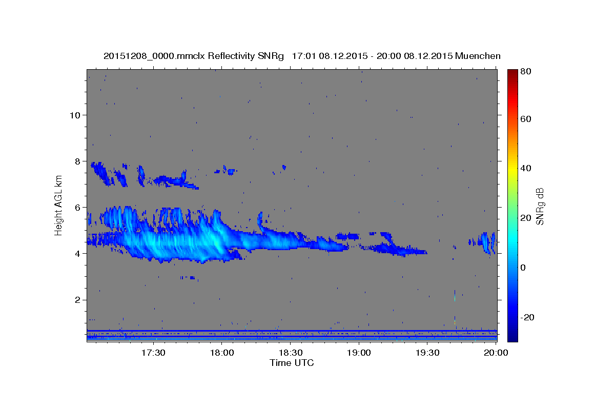Click the "SNRg dB" colorbar label
The width and height of the screenshot is (615, 410).
[x=540, y=206]
